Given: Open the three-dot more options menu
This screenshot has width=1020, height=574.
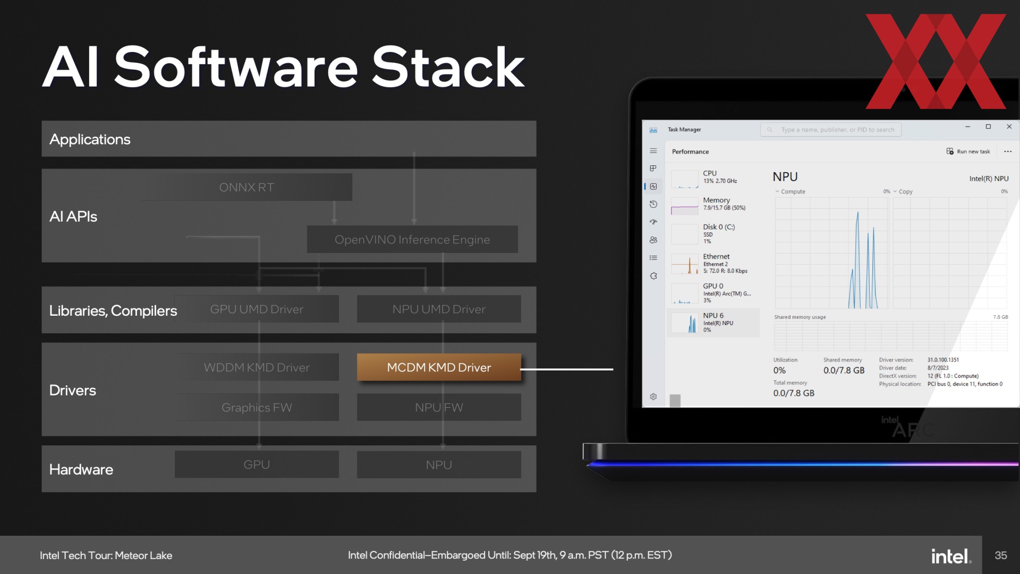Looking at the screenshot, I should point(1008,151).
